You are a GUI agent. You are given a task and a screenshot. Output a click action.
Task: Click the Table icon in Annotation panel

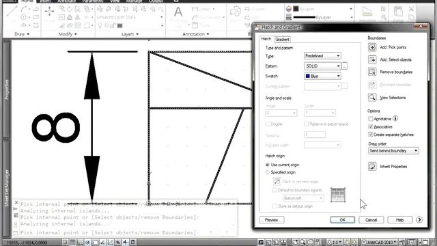[x=195, y=25]
